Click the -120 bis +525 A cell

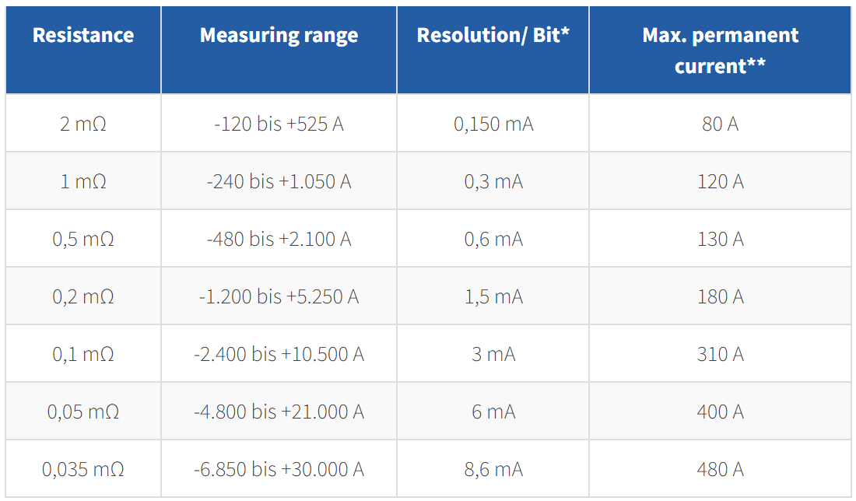(279, 124)
